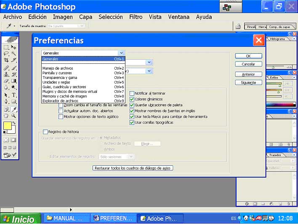Select the Notes tool
298x224 pixels.
point(6,109)
